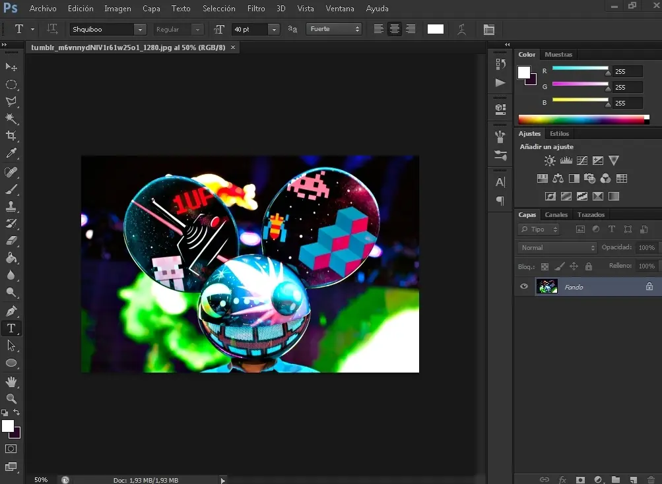Toggle the lock on the Fondo layer
Viewport: 662px width, 484px height.
pyautogui.click(x=649, y=287)
